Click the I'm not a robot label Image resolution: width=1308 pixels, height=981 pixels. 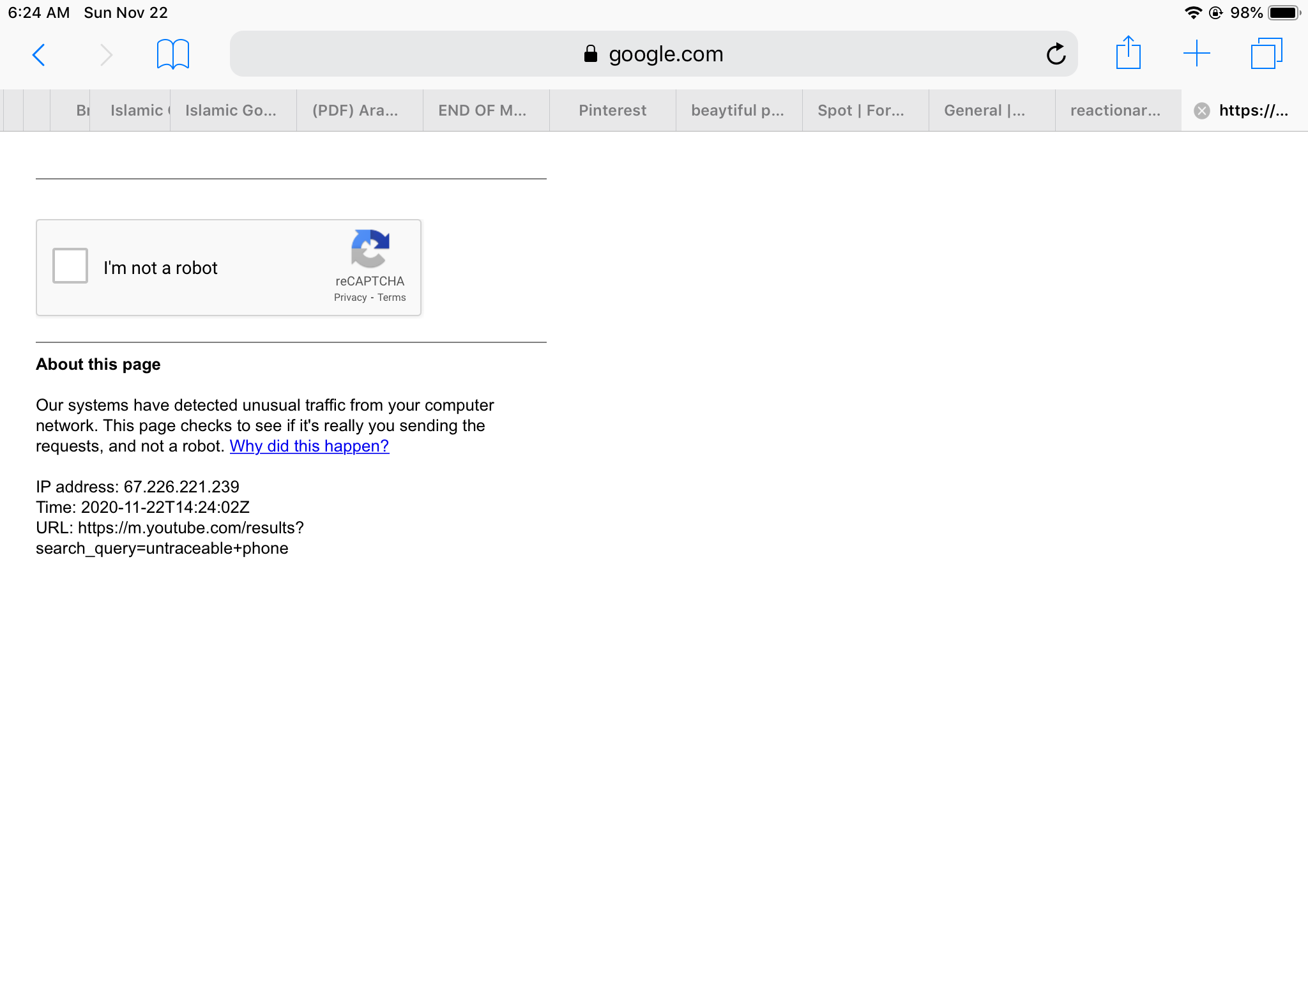[x=160, y=268]
